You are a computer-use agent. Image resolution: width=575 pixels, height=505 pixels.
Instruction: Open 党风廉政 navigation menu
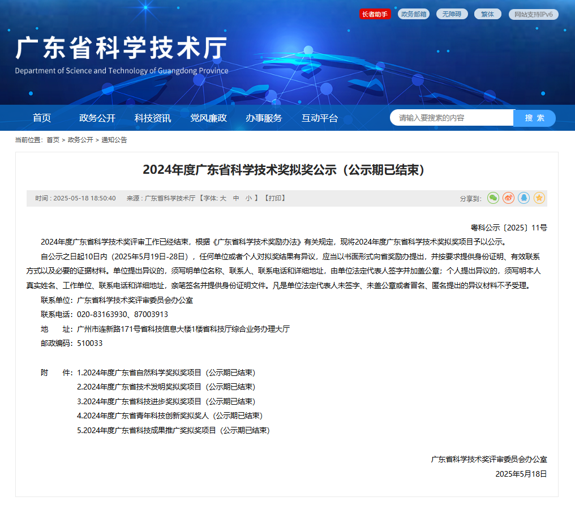click(x=208, y=118)
